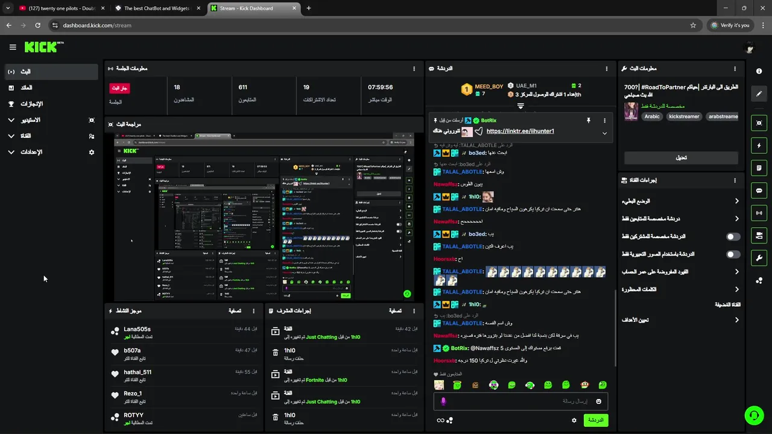Click the Verify it's you button
Viewport: 772px width, 434px height.
pos(730,25)
